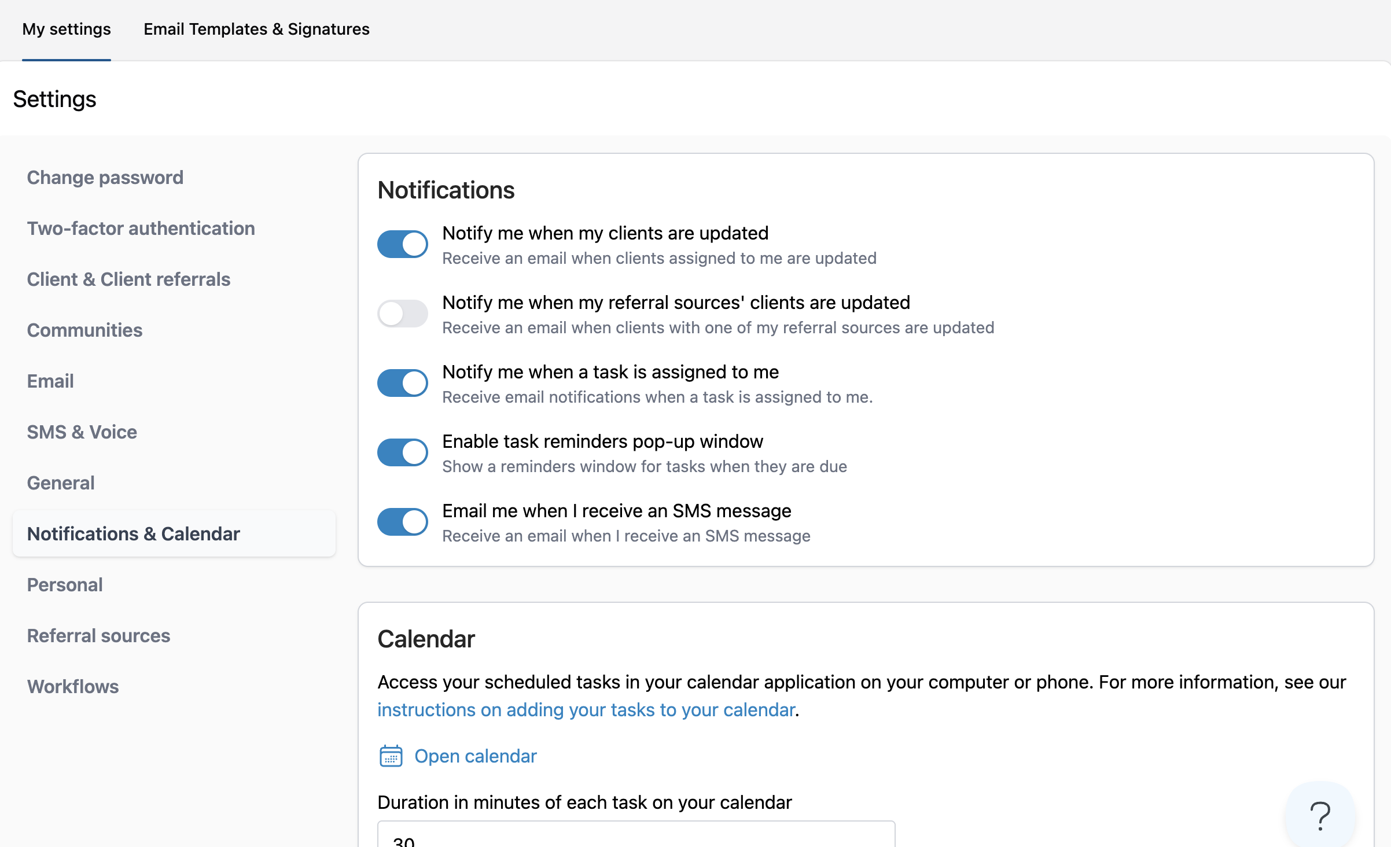Switch to Email Templates & Signatures tab

point(256,29)
